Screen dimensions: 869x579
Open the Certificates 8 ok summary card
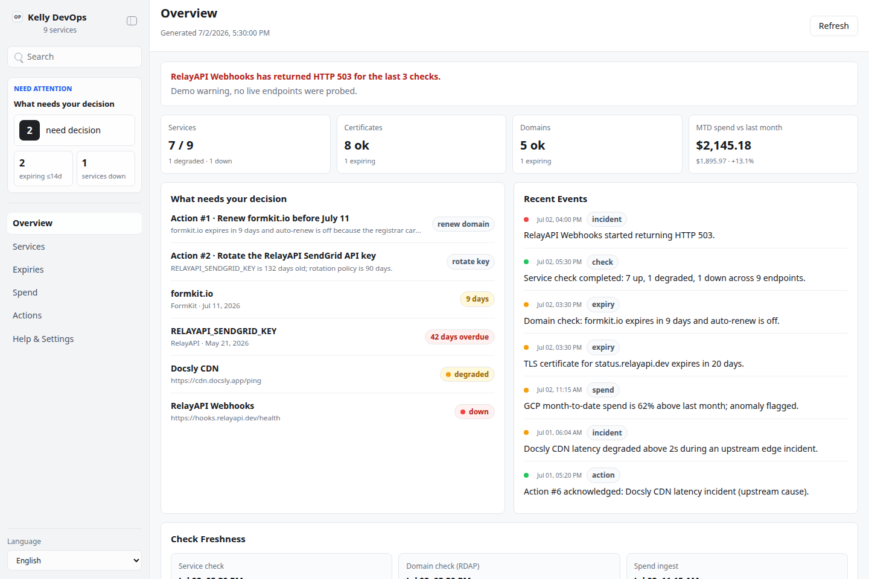pos(421,144)
